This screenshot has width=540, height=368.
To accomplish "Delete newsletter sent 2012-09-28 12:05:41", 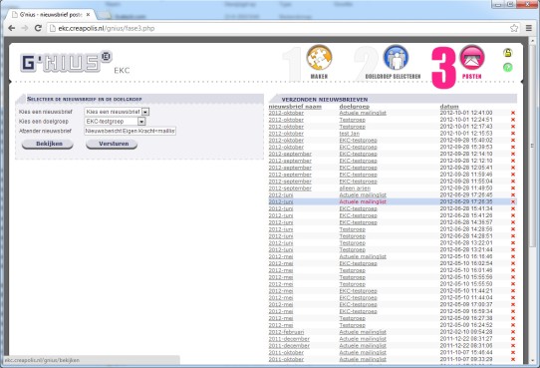I will pos(513,168).
